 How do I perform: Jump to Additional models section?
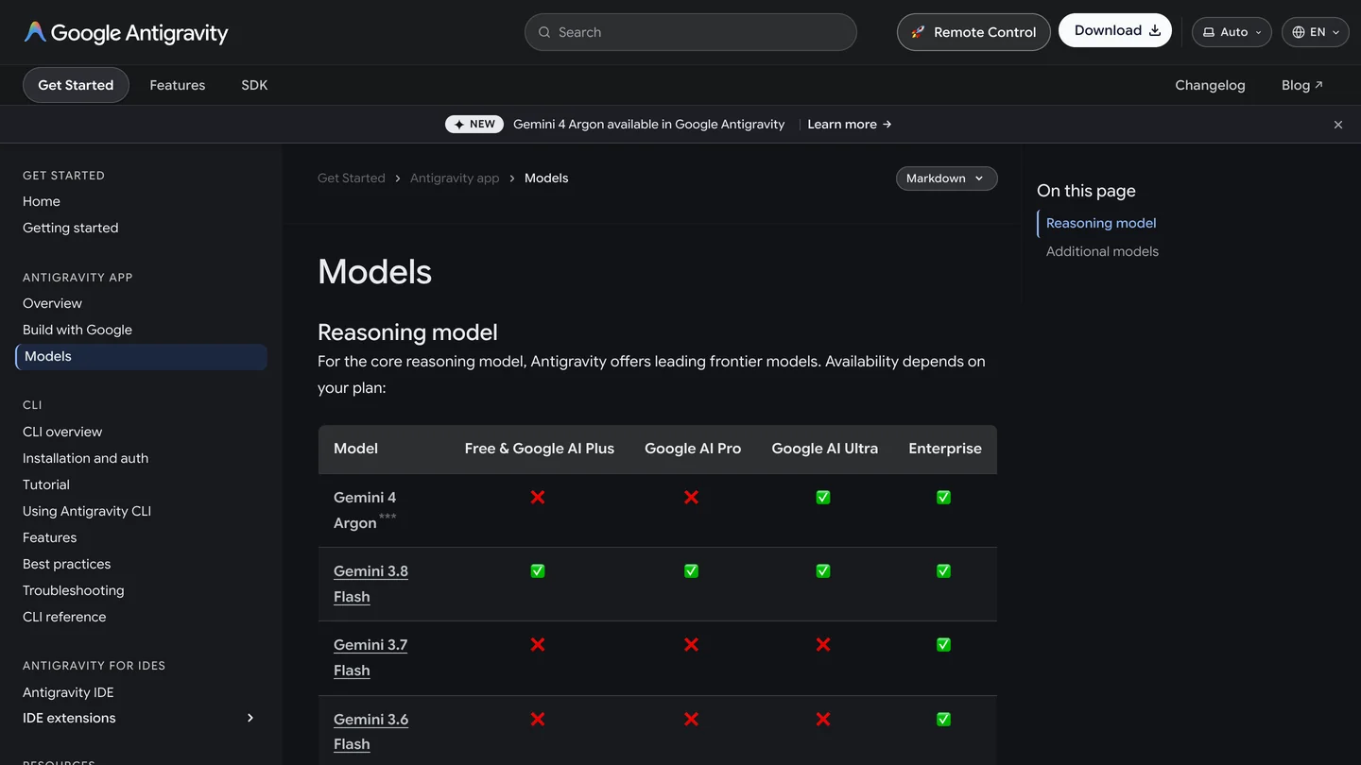pos(1102,251)
